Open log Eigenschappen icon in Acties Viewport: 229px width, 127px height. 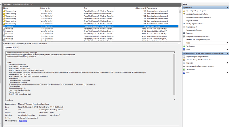184,27
